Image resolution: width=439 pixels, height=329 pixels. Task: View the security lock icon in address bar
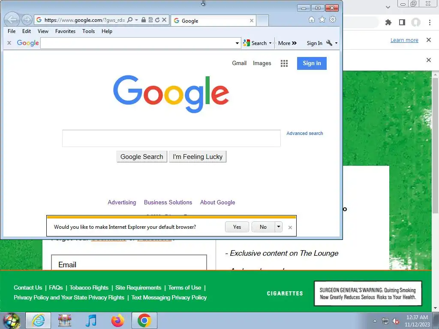pyautogui.click(x=143, y=20)
